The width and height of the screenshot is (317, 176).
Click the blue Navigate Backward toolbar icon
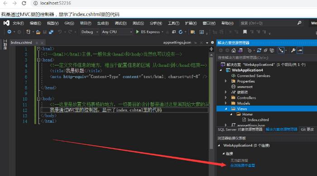pyautogui.click(x=10, y=32)
